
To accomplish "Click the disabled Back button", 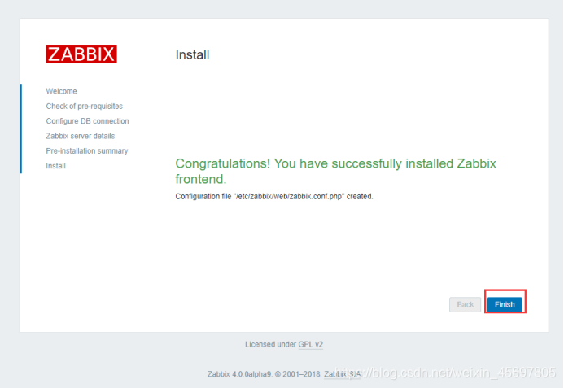I will 465,304.
